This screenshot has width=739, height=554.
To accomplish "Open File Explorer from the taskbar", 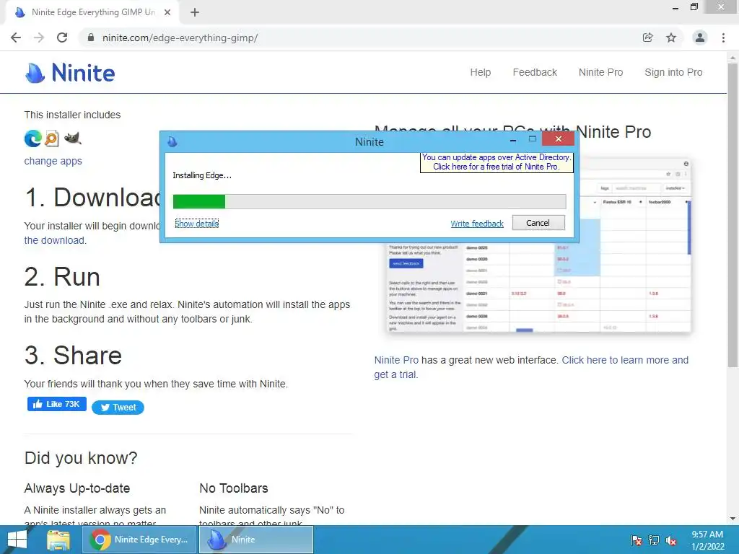I will click(x=58, y=540).
